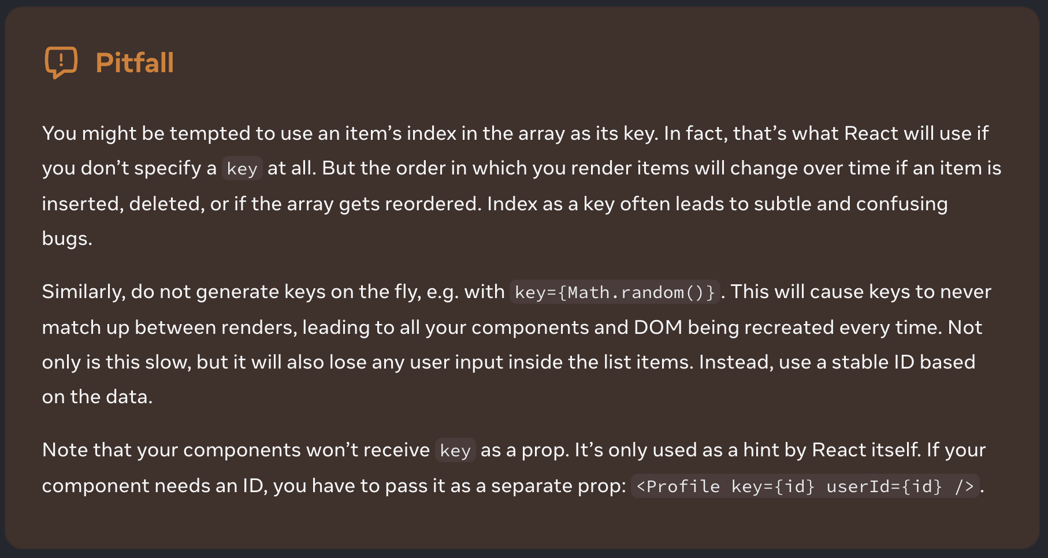Image resolution: width=1048 pixels, height=558 pixels.
Task: Click the Pitfall heading text
Action: point(135,63)
